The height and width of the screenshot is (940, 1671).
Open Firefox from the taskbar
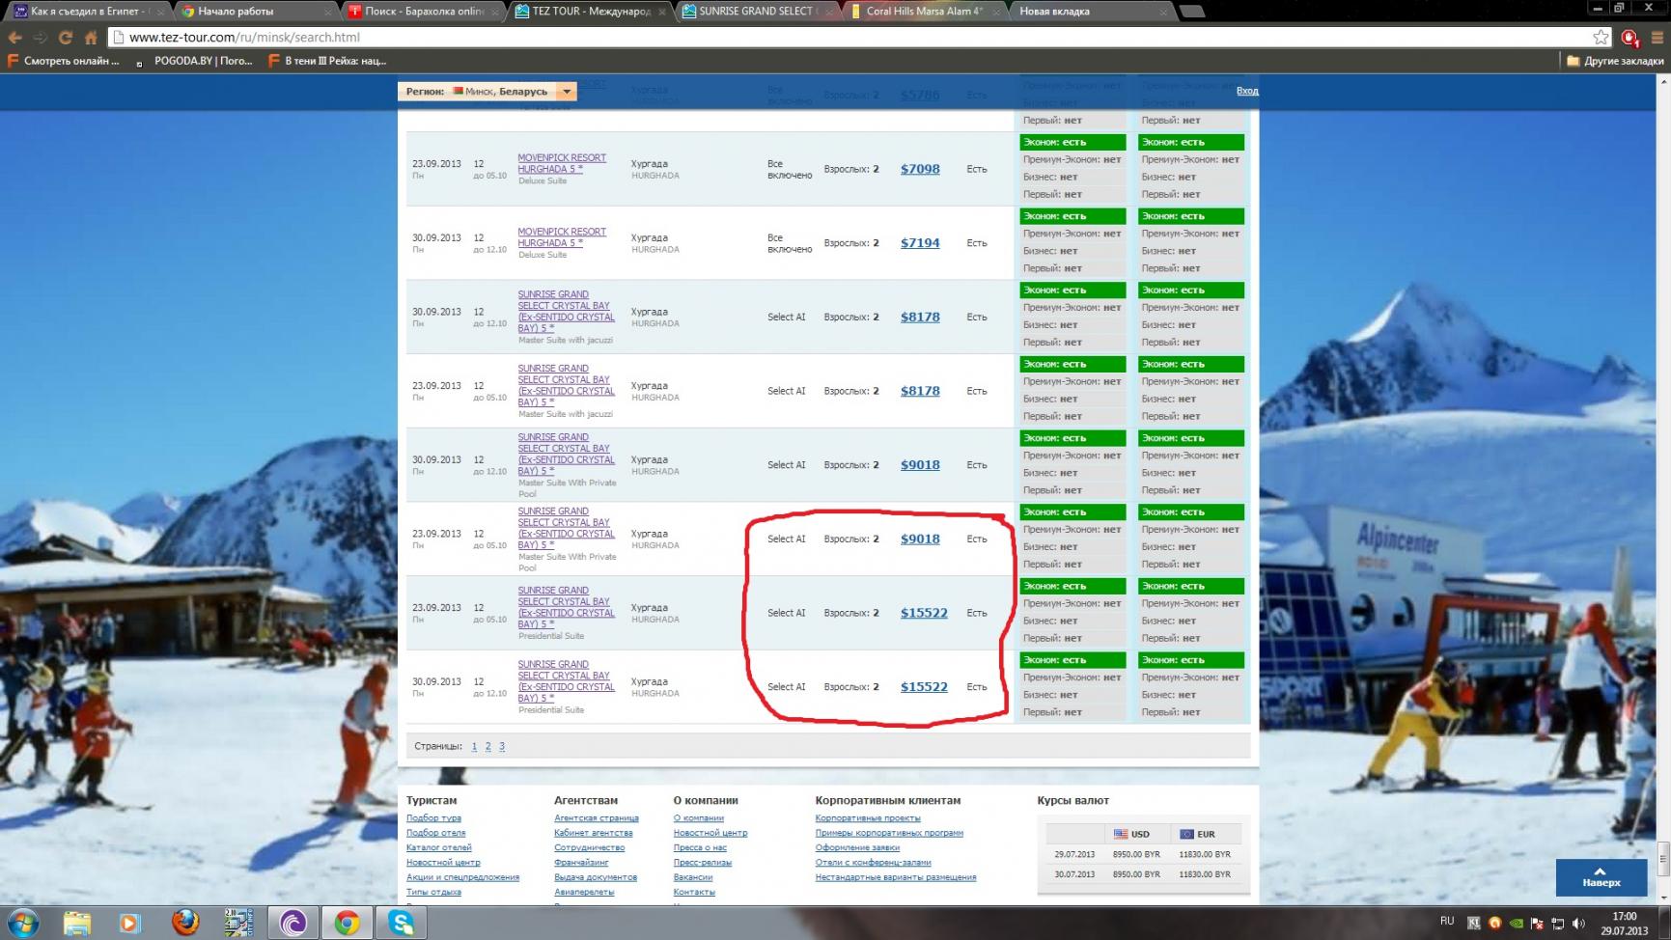[x=184, y=923]
